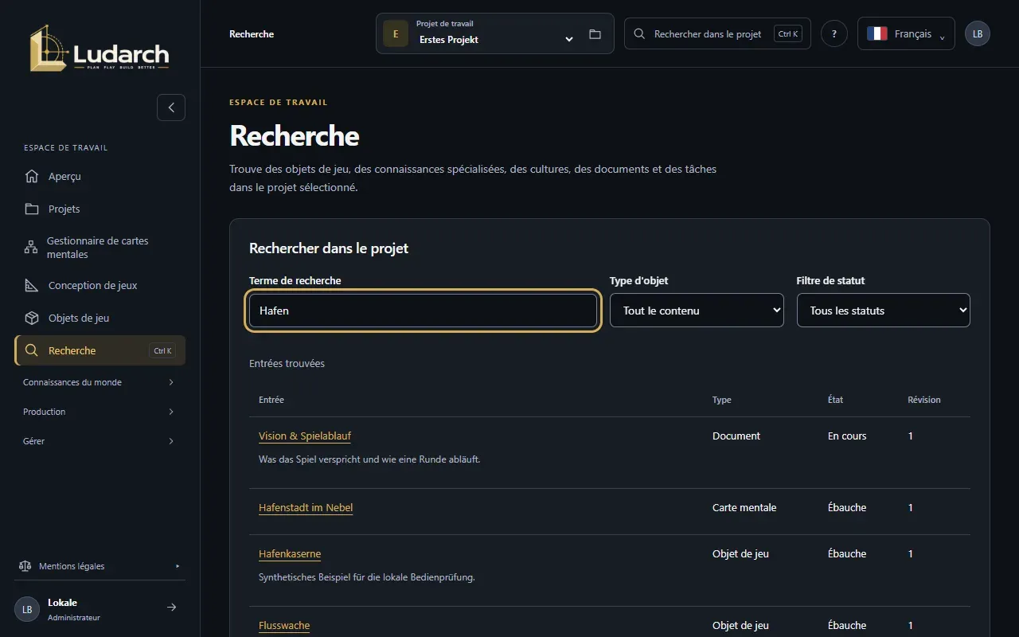This screenshot has height=637, width=1019.
Task: Collapse the sidebar with the chevron button
Action: coord(171,107)
